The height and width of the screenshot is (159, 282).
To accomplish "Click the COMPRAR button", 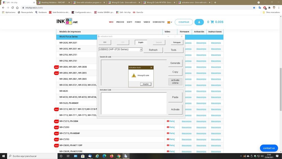I will tap(184, 22).
